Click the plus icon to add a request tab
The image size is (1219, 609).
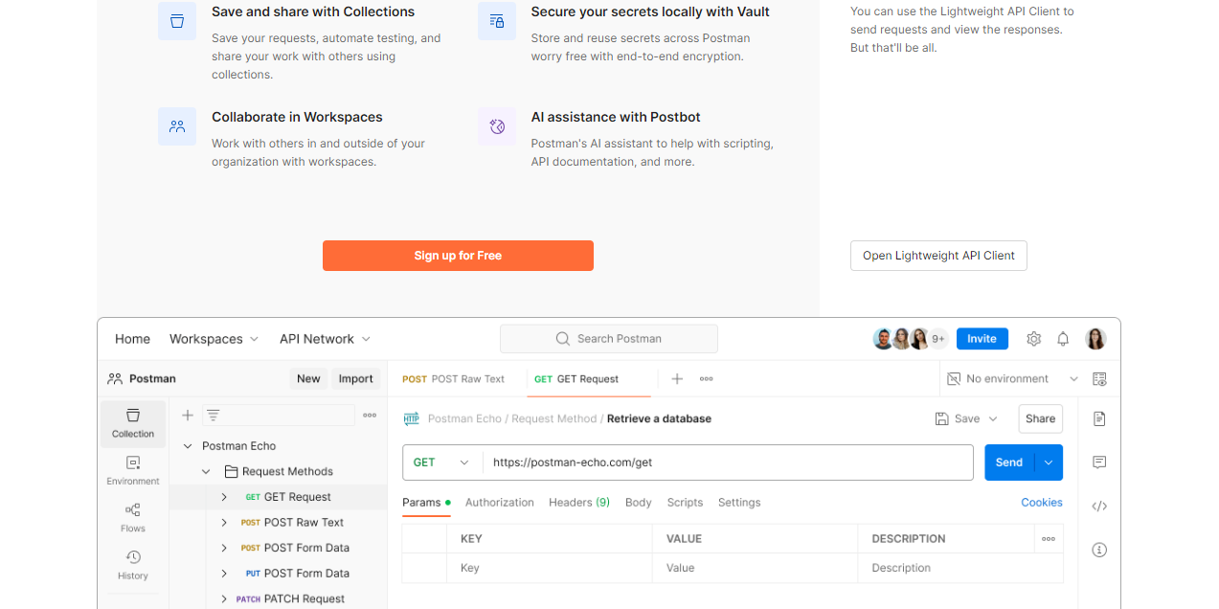(677, 379)
